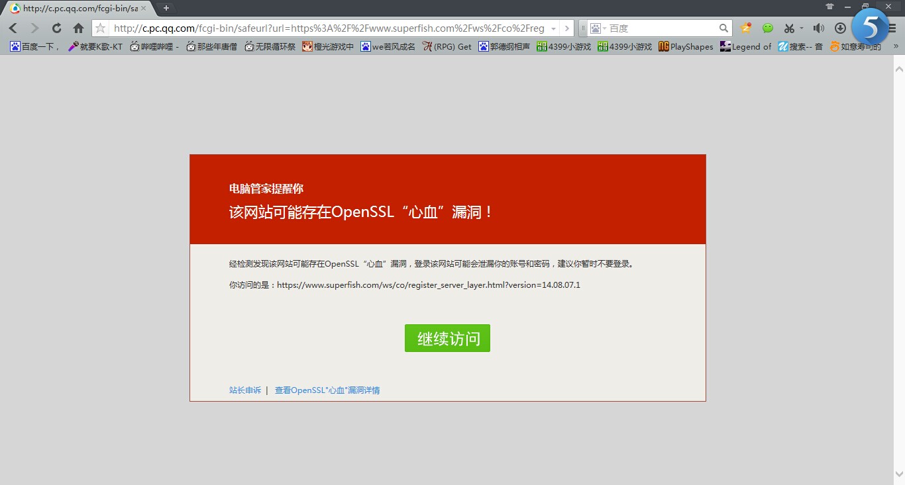The width and height of the screenshot is (905, 485).
Task: Open the 哔哩哔哩 bookmark
Action: pyautogui.click(x=154, y=46)
